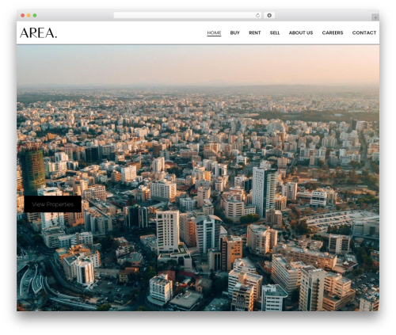Open the HOME nav link
Viewport: 396px width, 335px height.
click(x=214, y=32)
